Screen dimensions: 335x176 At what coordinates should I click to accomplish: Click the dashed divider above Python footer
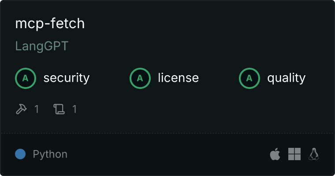pyautogui.click(x=167, y=133)
